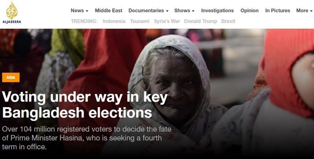
Task: Expand the More menu
Action: [304, 11]
